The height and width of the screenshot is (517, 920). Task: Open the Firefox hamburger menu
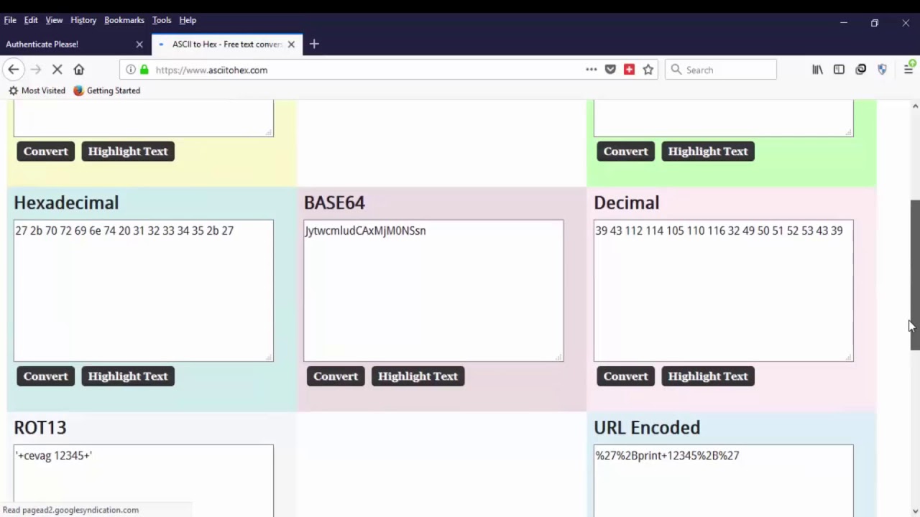(908, 70)
